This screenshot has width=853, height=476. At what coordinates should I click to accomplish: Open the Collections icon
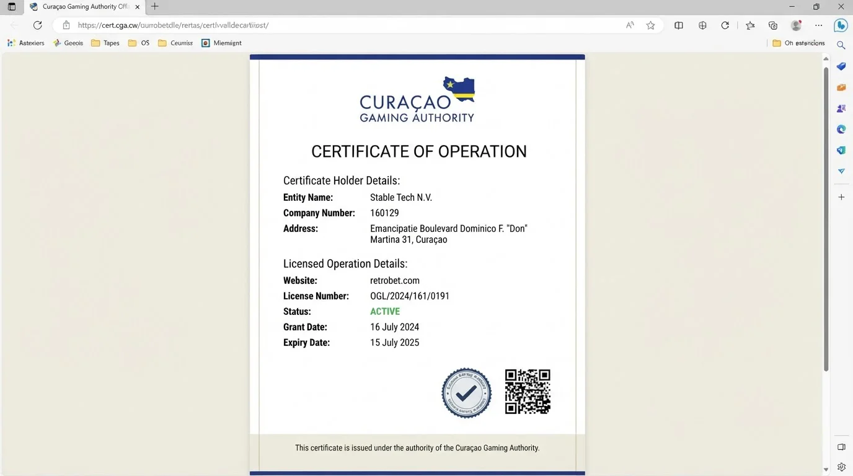tap(772, 25)
